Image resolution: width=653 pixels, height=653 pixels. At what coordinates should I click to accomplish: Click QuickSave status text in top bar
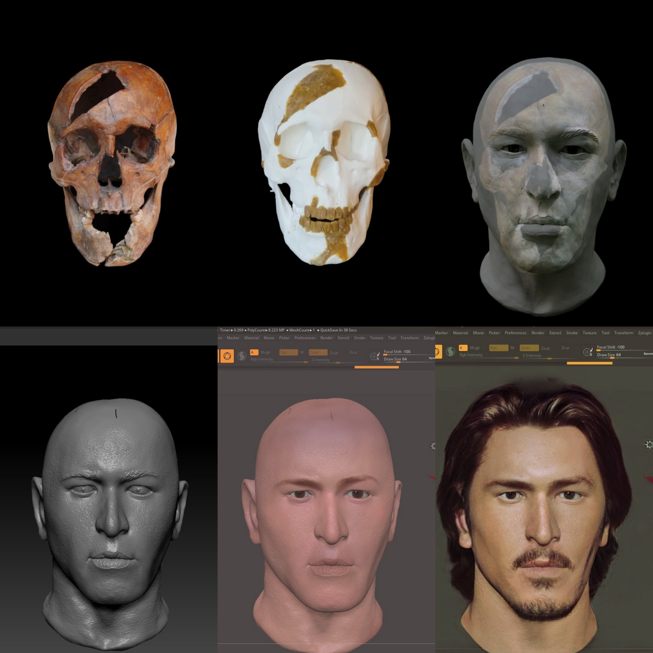coord(338,330)
